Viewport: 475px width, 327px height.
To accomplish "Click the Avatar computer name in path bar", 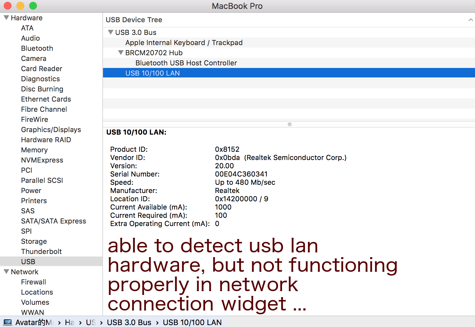I will coord(35,322).
